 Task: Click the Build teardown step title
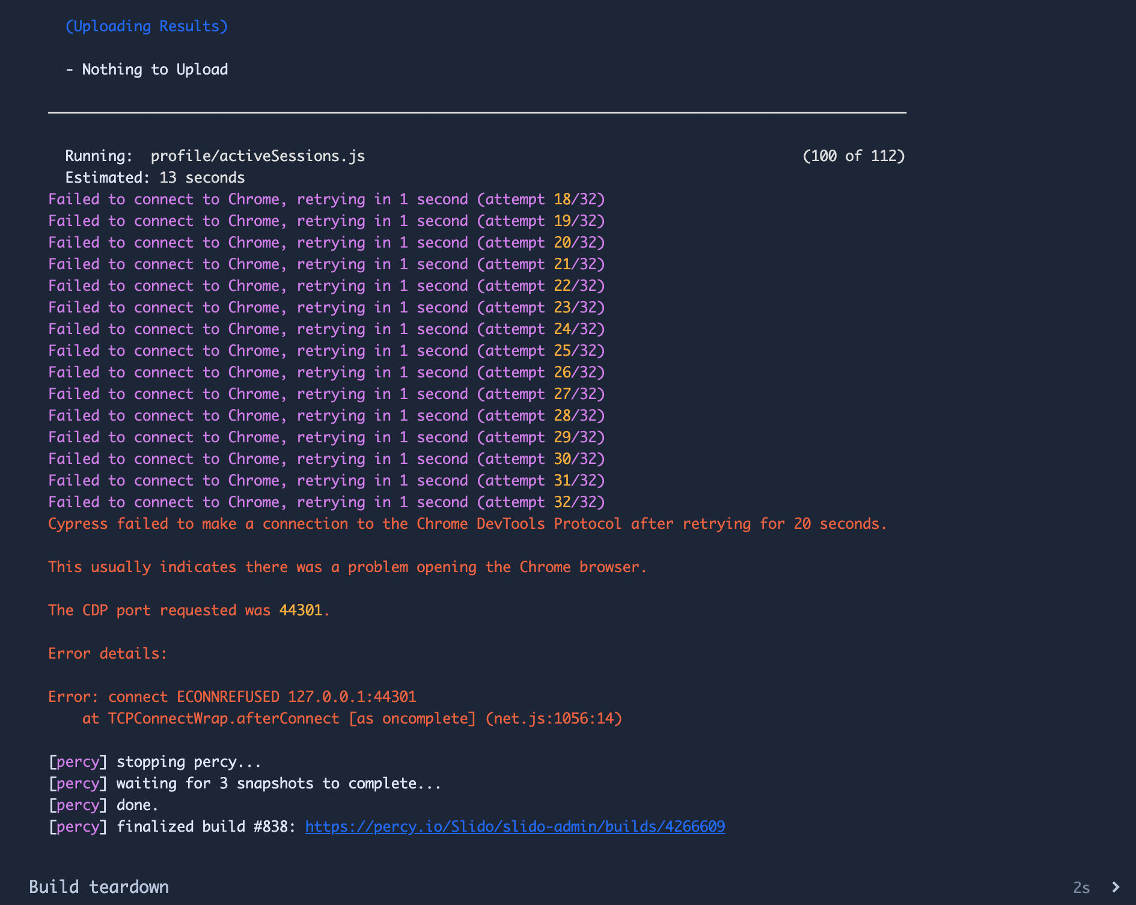[99, 887]
